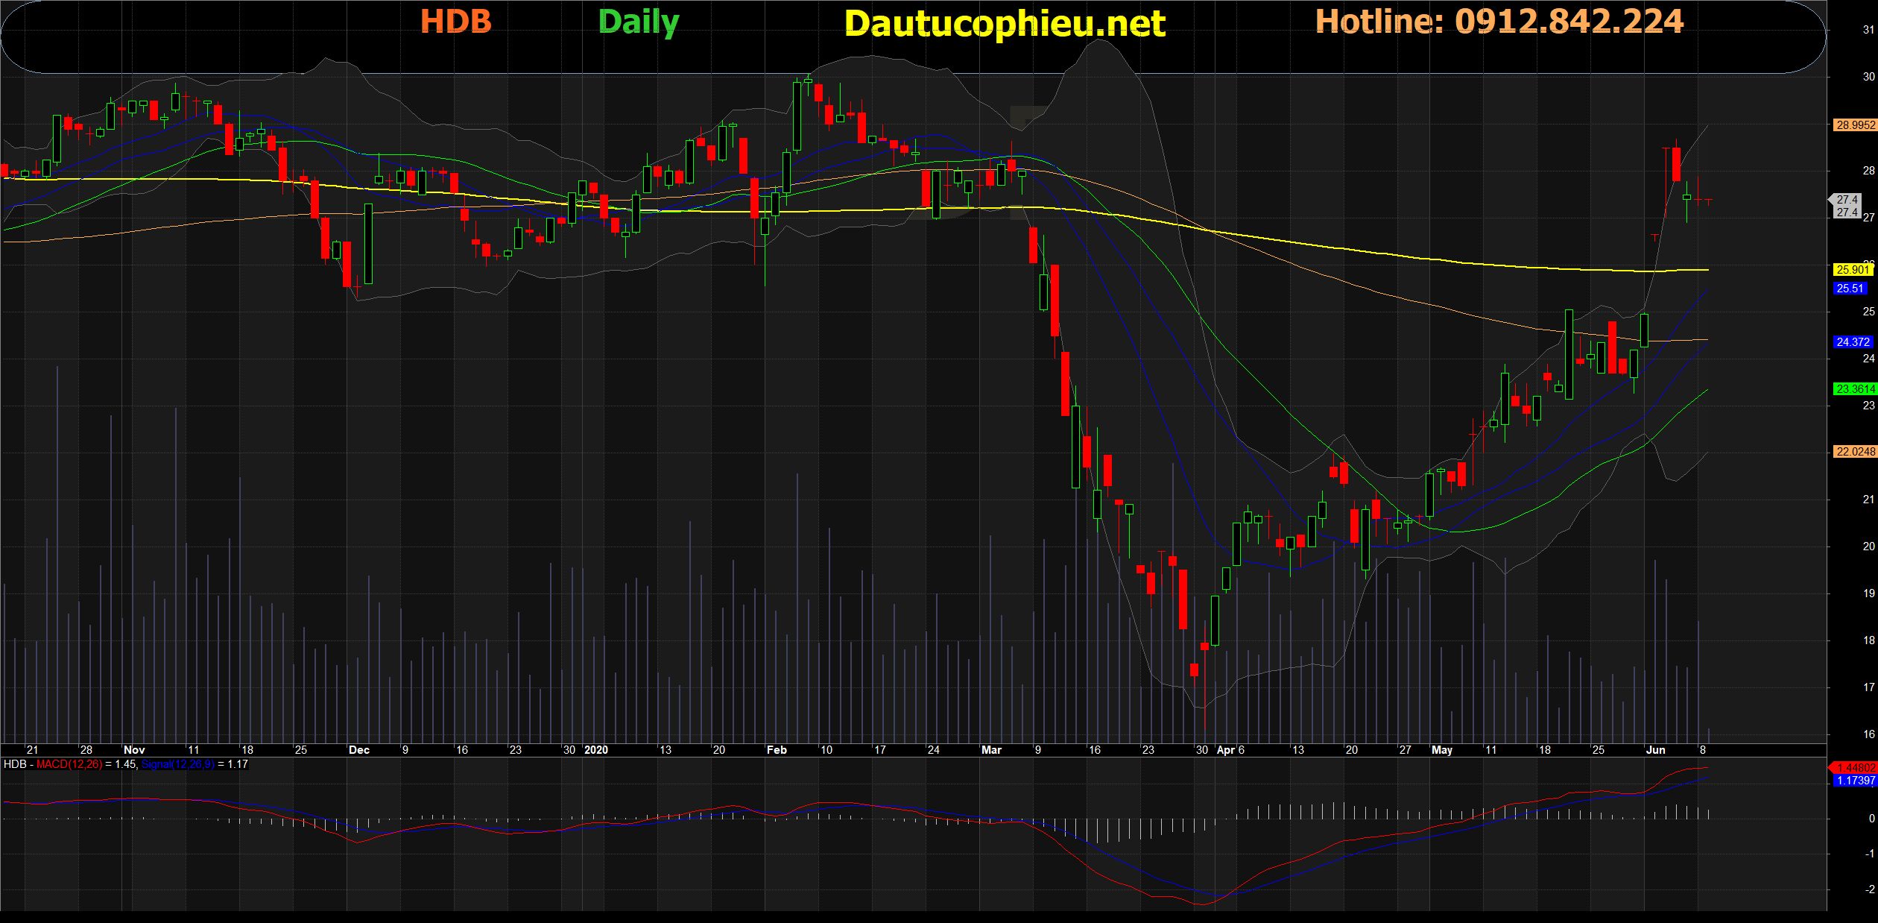Click the Feb month marker on time axis
The image size is (1878, 923).
[x=777, y=750]
